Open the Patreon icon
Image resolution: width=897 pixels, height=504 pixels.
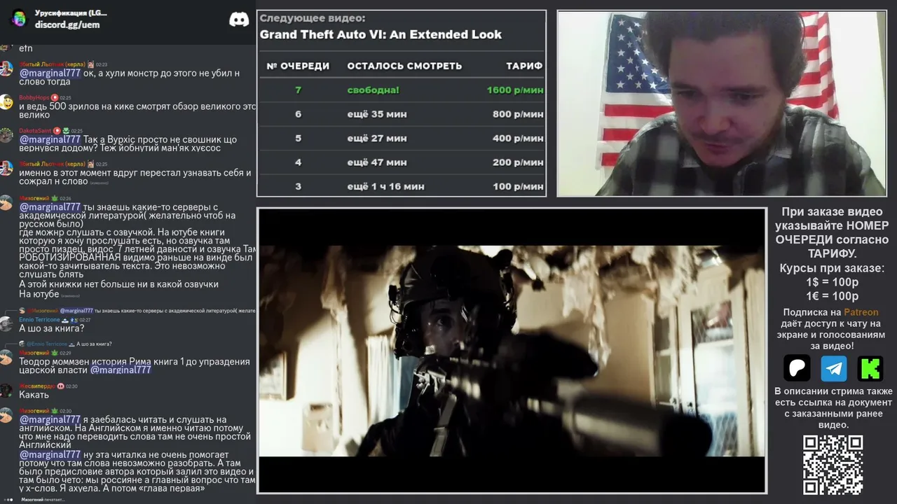pyautogui.click(x=797, y=368)
